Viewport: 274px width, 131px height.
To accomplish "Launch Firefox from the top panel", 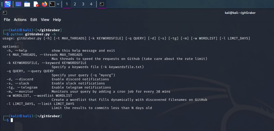I will pyautogui.click(x=45, y=4).
